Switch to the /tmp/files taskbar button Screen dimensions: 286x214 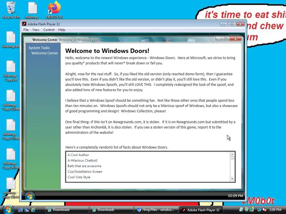coord(156,210)
